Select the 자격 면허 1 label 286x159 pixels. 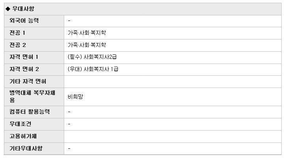[x=24, y=57]
